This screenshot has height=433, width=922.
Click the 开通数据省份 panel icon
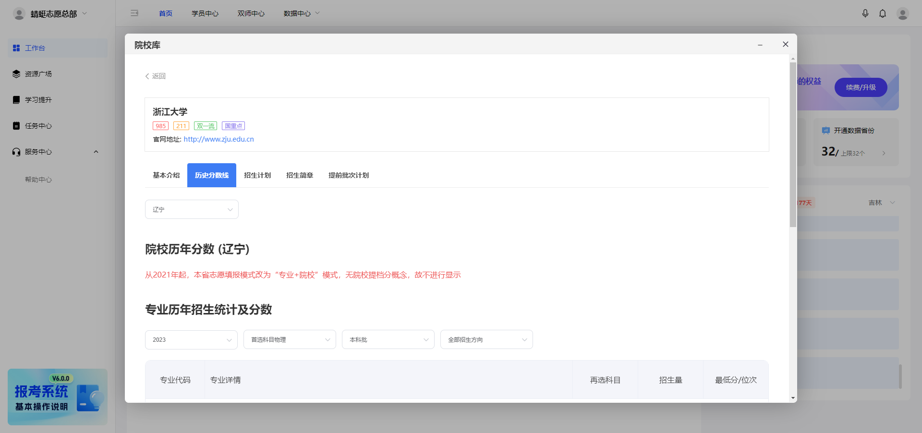[x=825, y=130]
